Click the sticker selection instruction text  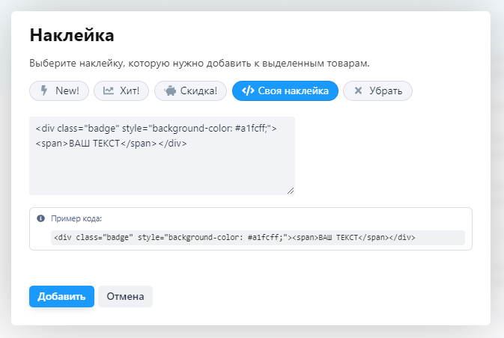tap(199, 63)
